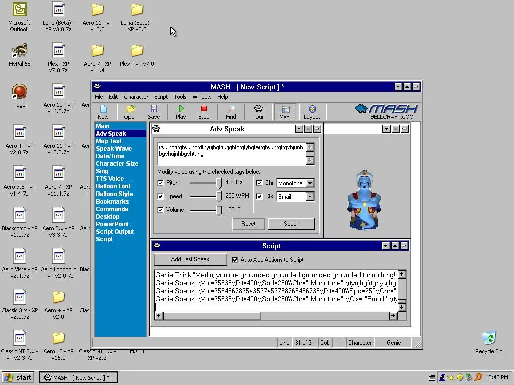Viewport: 514px width, 385px height.
Task: Start the Tour from the toolbar
Action: (x=258, y=112)
